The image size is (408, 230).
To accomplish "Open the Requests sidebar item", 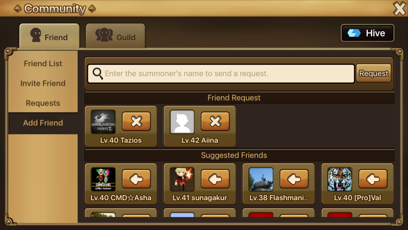I will click(x=43, y=103).
